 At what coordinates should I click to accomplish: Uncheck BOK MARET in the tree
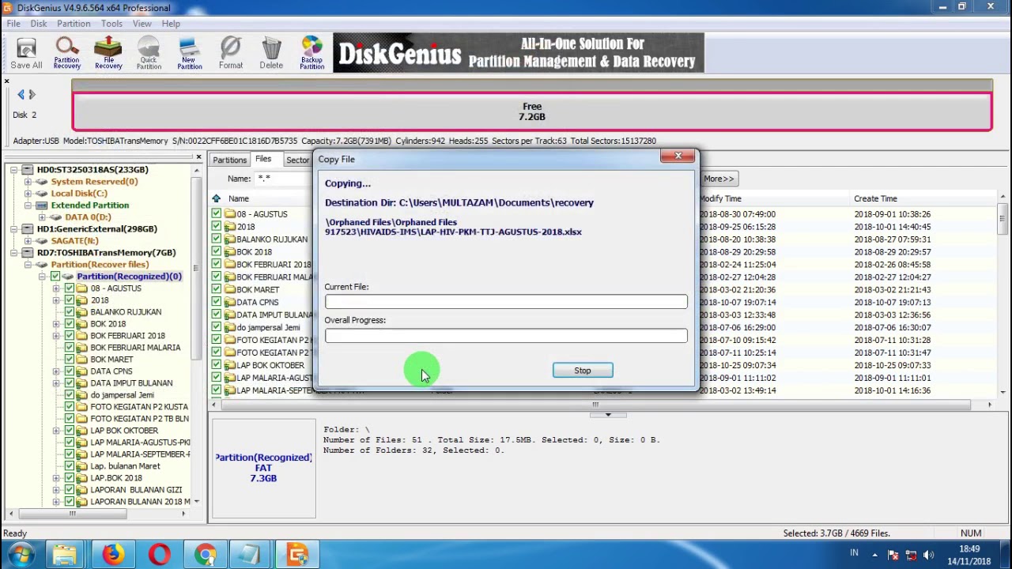(x=70, y=359)
